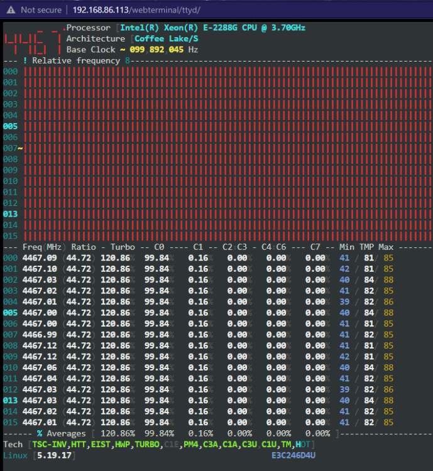Click architecture value 'Coffee Lake/S'
Viewport: 433px width, 471px height.
point(167,39)
